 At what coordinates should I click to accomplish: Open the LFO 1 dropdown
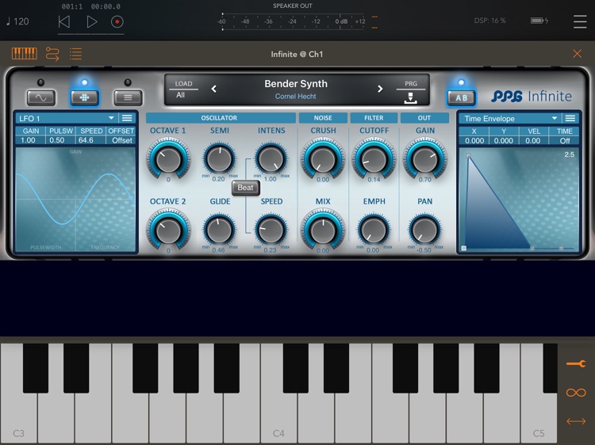66,118
